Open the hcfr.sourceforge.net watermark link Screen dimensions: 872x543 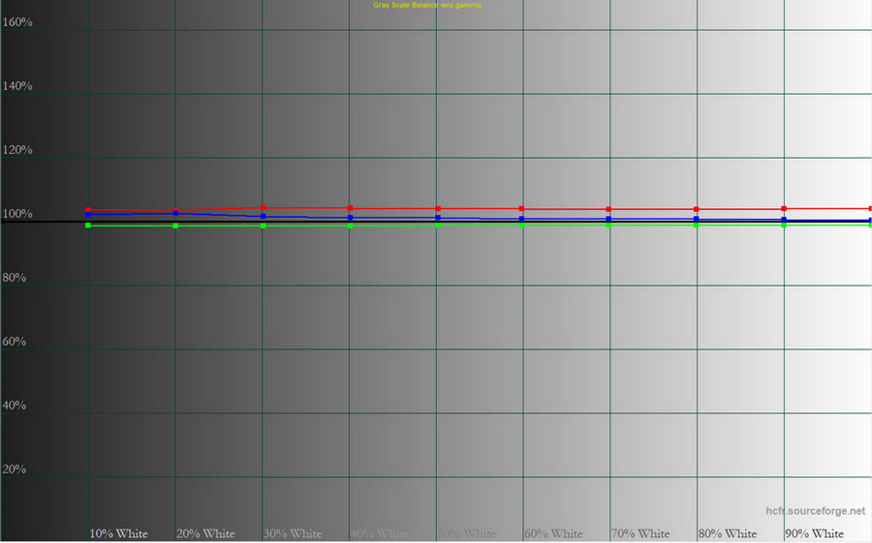tap(814, 511)
